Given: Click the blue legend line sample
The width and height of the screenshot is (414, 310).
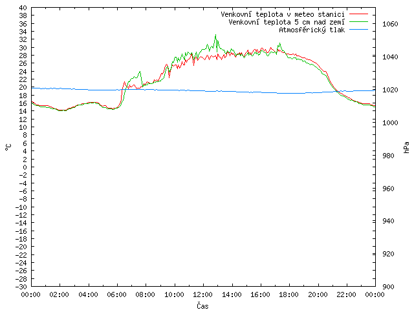Looking at the screenshot, I should [x=358, y=30].
